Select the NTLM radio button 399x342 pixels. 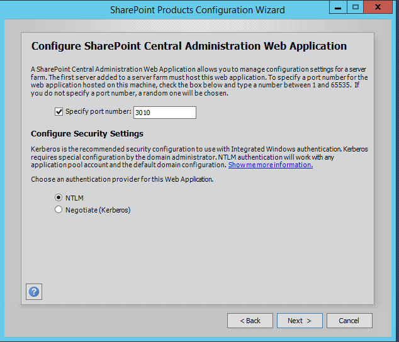coord(59,197)
